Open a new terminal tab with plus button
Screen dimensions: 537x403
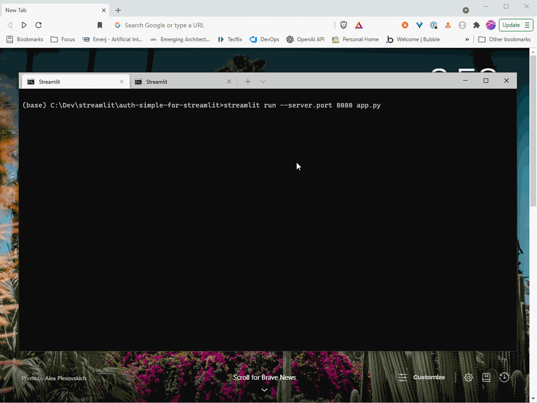[247, 81]
